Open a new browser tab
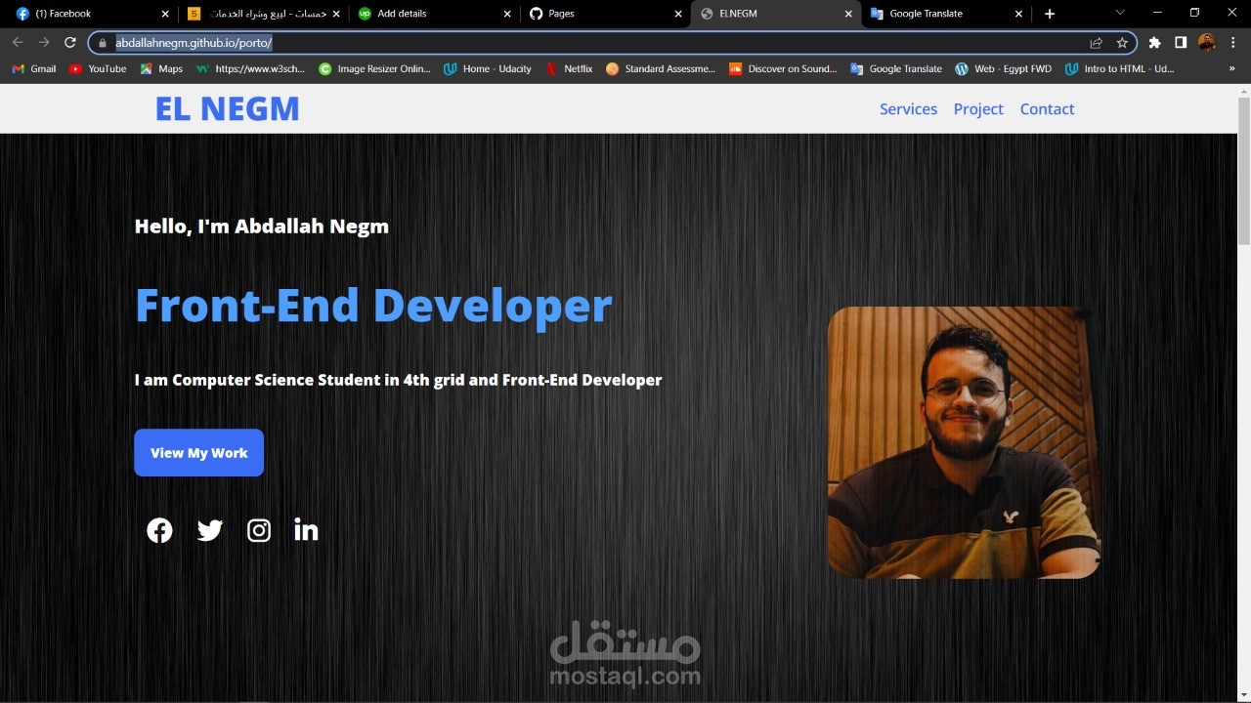 pyautogui.click(x=1050, y=14)
